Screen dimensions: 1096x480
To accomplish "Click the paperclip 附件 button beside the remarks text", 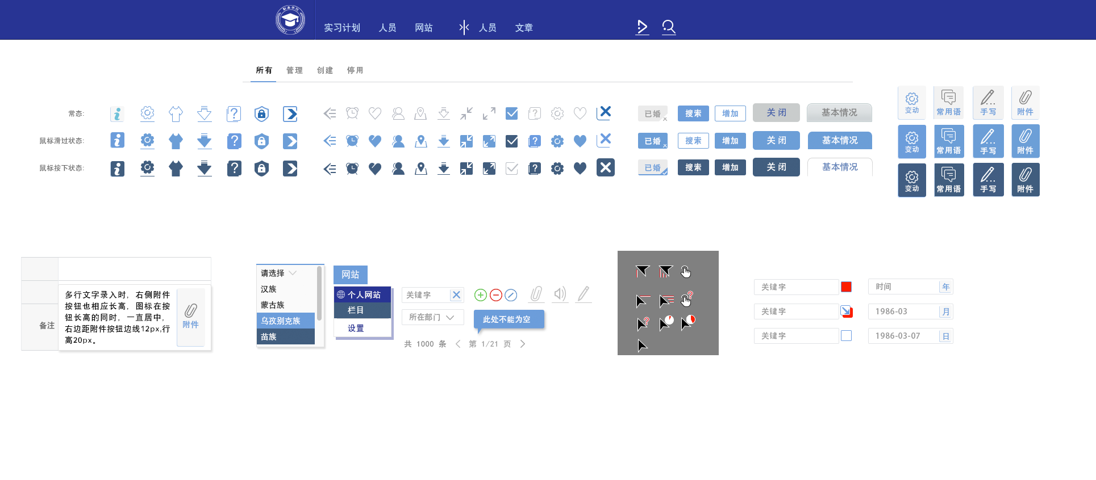I will [x=190, y=317].
